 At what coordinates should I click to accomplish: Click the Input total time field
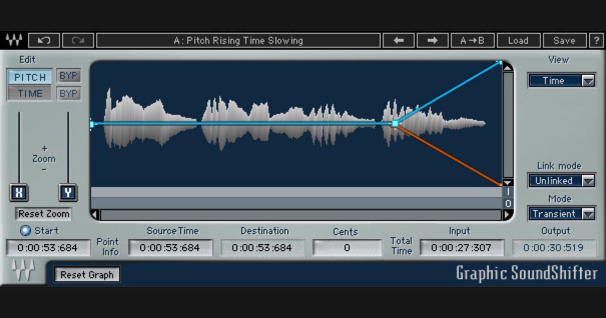pos(462,248)
